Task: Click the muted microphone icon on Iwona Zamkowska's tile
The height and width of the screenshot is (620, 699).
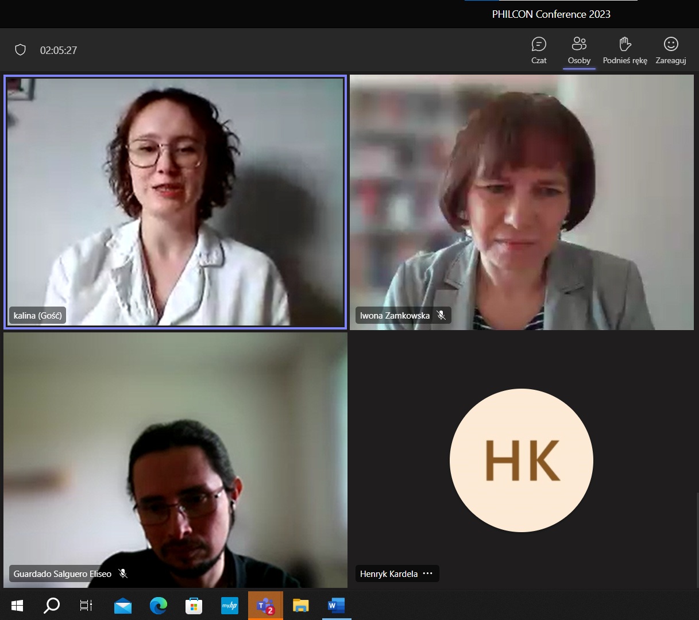Action: click(441, 315)
